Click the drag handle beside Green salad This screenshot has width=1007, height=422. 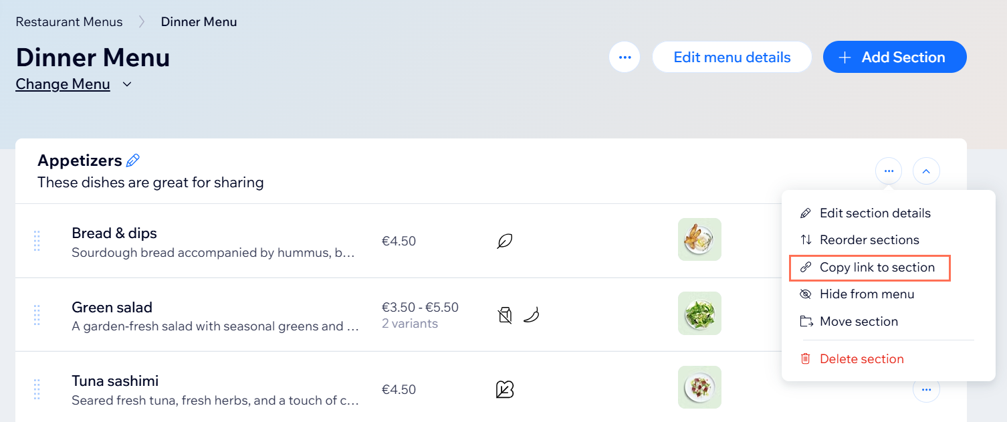pyautogui.click(x=37, y=315)
